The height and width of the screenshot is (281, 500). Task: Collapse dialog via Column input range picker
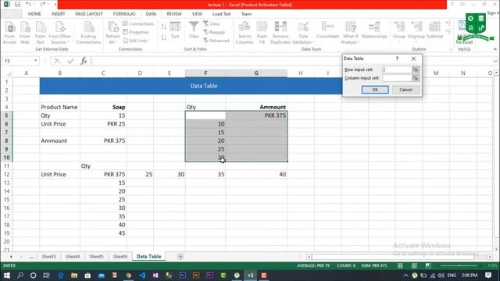pyautogui.click(x=416, y=78)
